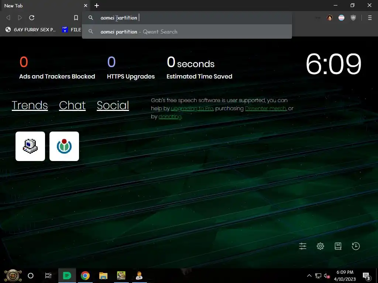This screenshot has width=378, height=283.
Task: Open the browser hamburger main menu
Action: (x=370, y=18)
